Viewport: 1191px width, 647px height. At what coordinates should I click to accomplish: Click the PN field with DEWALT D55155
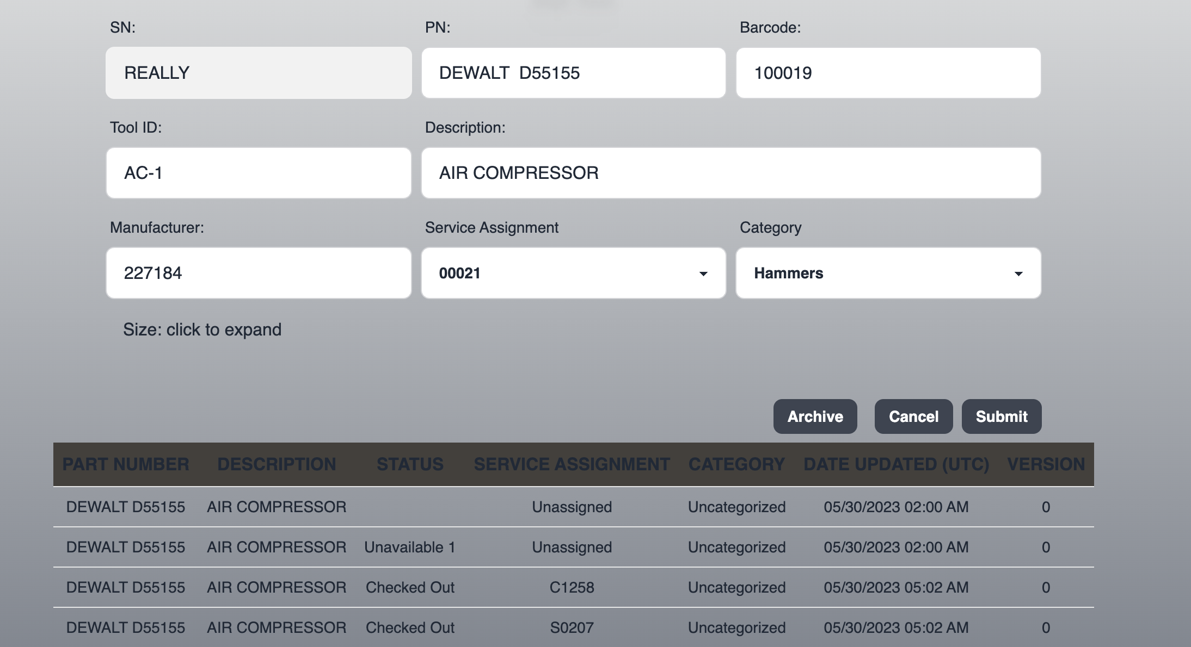pyautogui.click(x=573, y=73)
